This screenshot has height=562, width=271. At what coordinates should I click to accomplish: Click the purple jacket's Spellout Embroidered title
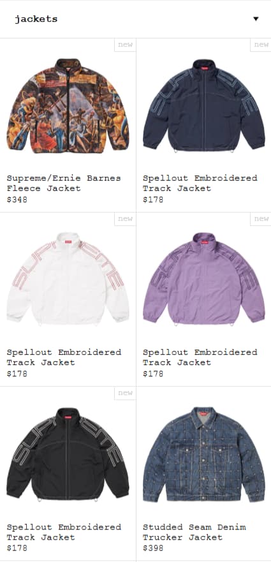click(x=200, y=357)
